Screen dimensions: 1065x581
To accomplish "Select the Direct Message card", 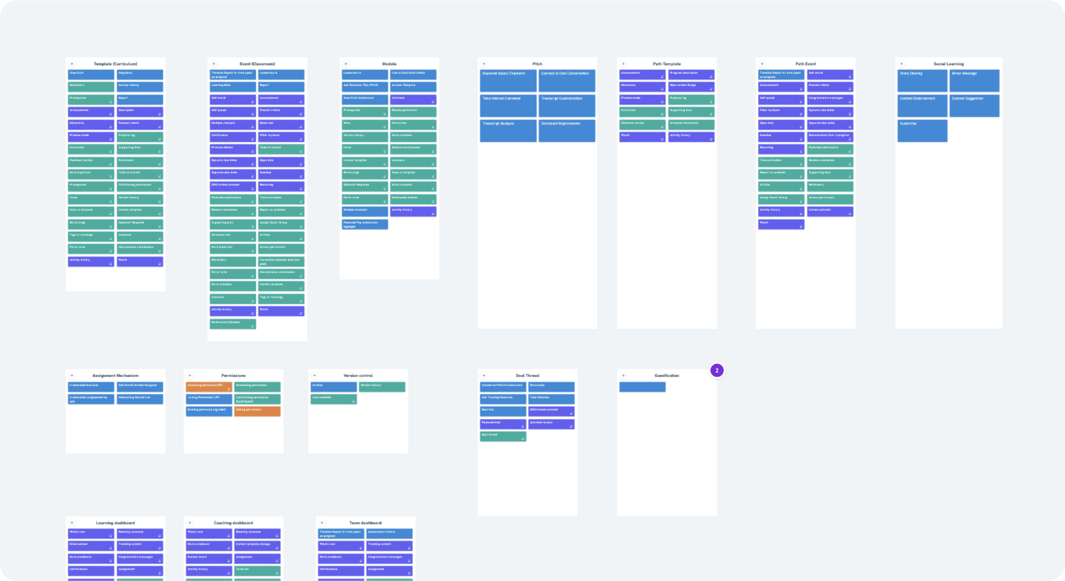I will (x=974, y=81).
